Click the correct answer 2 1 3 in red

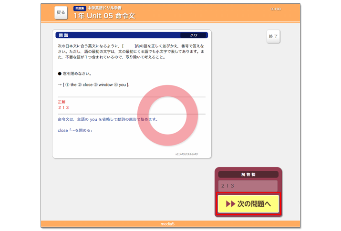click(63, 107)
